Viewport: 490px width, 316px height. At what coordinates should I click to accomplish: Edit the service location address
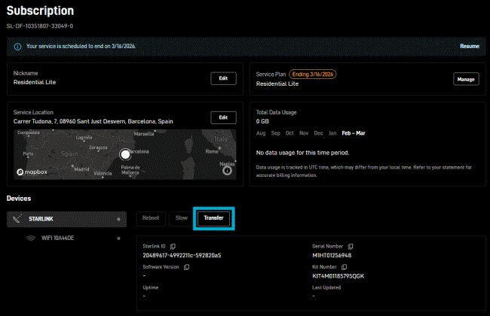(222, 117)
